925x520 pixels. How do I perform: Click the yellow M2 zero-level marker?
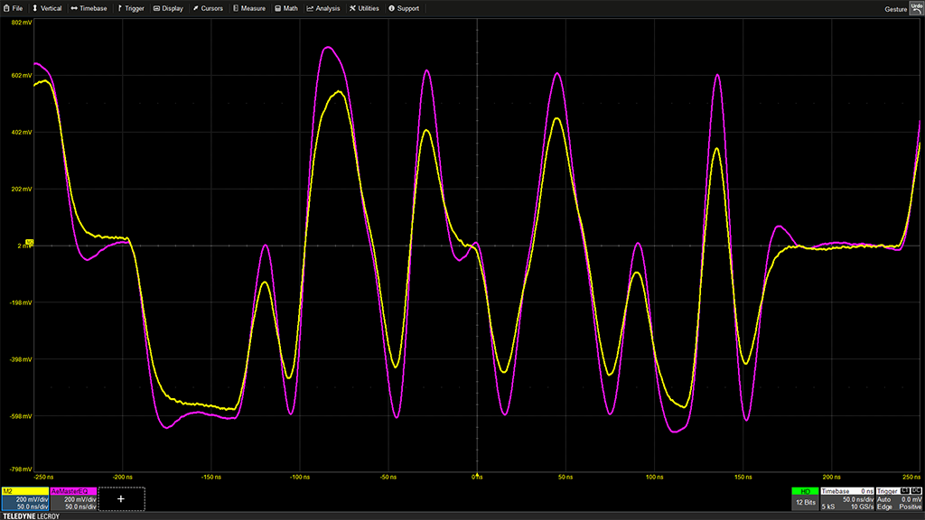(29, 243)
